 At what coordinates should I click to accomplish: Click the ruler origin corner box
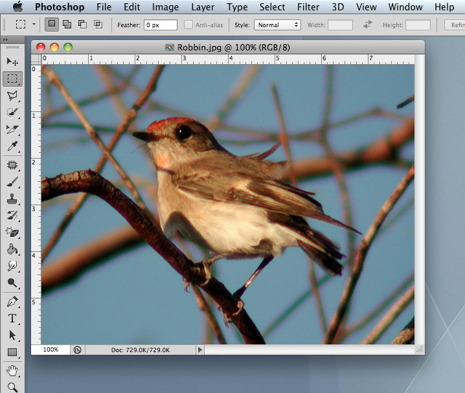pos(36,59)
